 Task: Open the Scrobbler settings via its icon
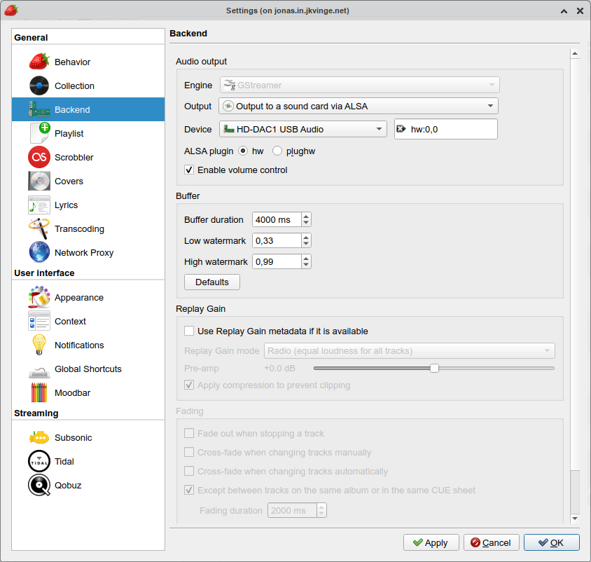39,157
